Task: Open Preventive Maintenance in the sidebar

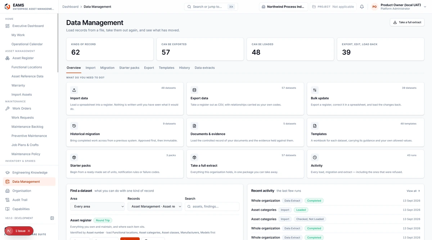Action: pos(29,136)
